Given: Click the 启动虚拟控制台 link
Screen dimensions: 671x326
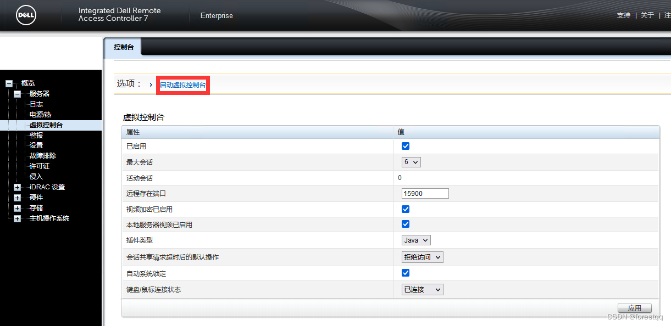Looking at the screenshot, I should [x=183, y=85].
